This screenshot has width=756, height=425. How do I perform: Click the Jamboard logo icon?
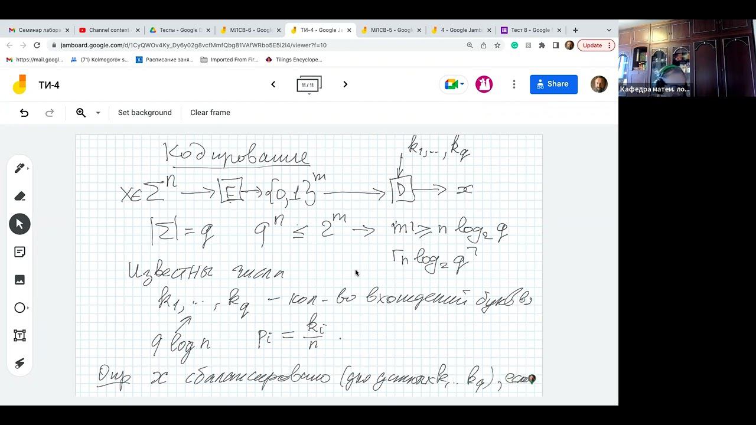click(x=19, y=84)
